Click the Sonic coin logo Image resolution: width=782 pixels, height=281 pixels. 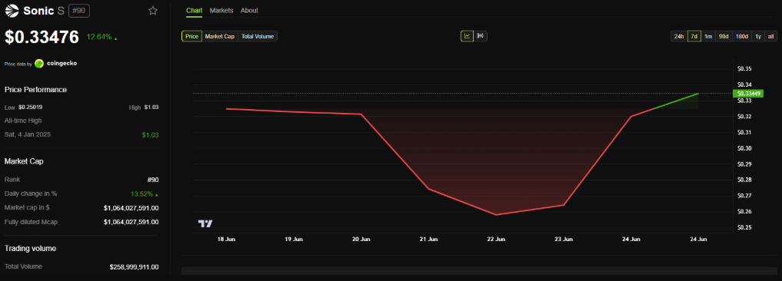(x=12, y=11)
